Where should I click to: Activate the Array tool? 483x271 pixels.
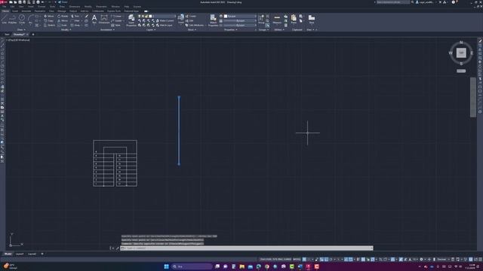click(x=75, y=25)
